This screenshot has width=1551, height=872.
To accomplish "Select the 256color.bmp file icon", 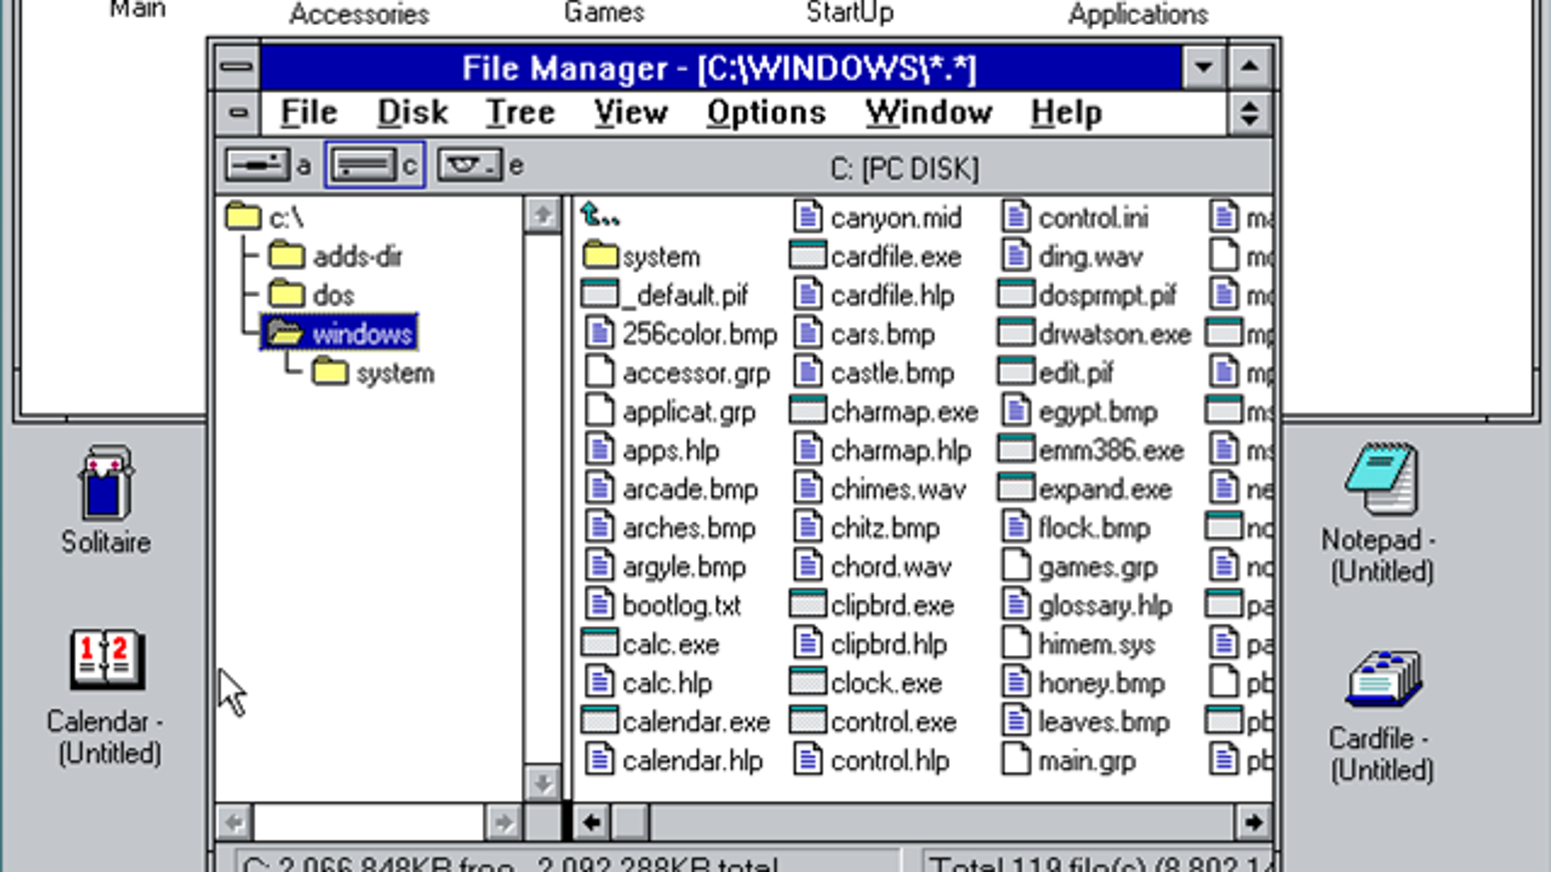I will (599, 333).
